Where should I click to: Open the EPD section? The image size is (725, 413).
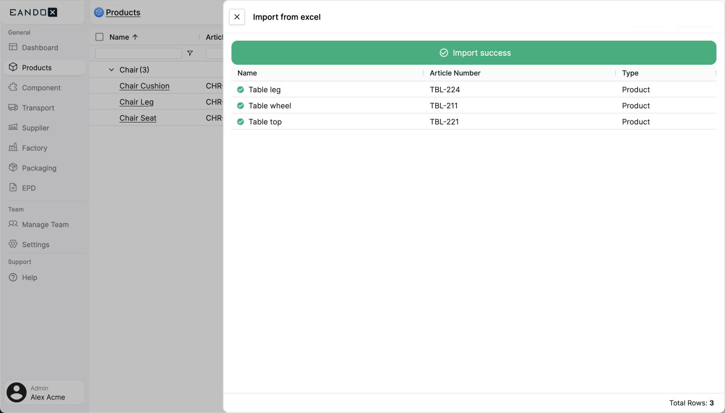[28, 188]
